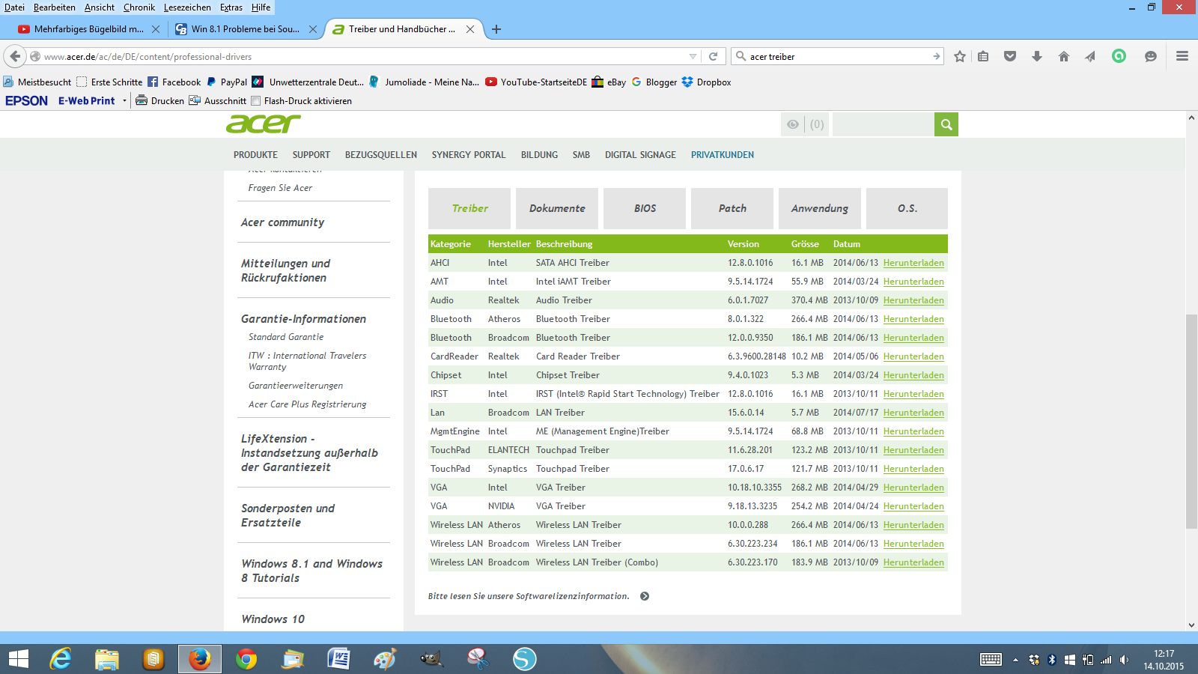Open the new tab plus button
This screenshot has width=1198, height=674.
[496, 29]
